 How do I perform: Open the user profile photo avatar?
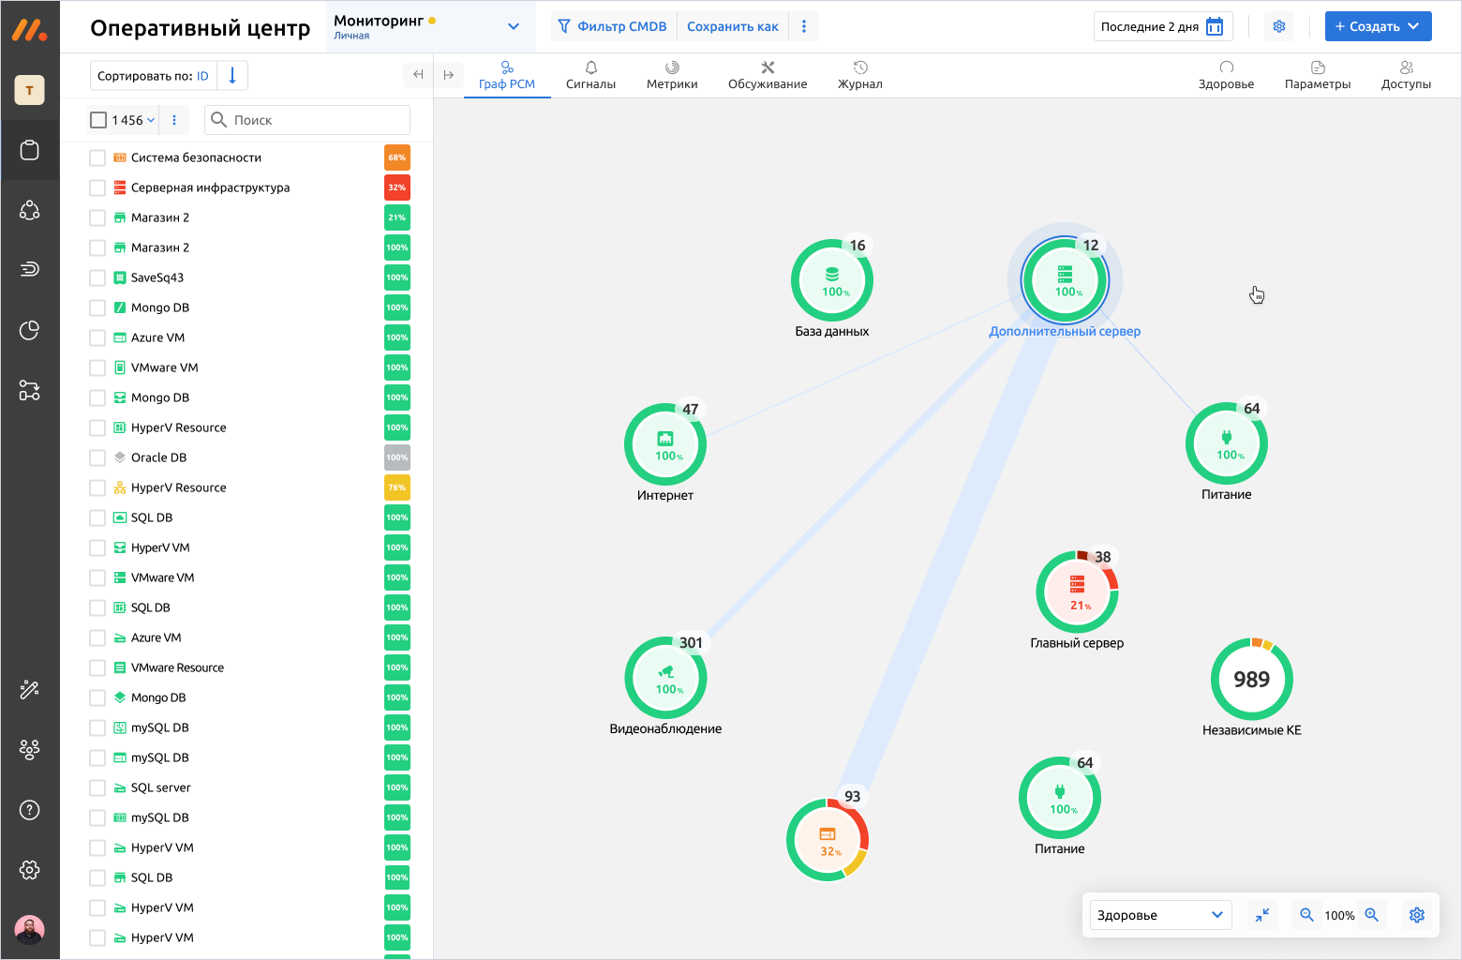(x=30, y=930)
